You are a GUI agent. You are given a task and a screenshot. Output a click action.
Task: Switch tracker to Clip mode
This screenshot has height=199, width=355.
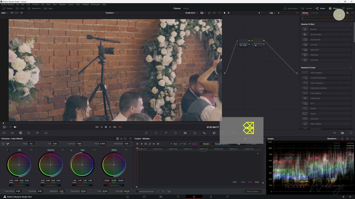coord(239,144)
